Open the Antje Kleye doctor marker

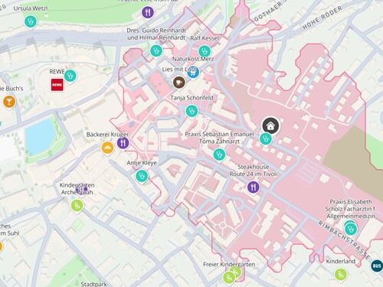coord(142,176)
